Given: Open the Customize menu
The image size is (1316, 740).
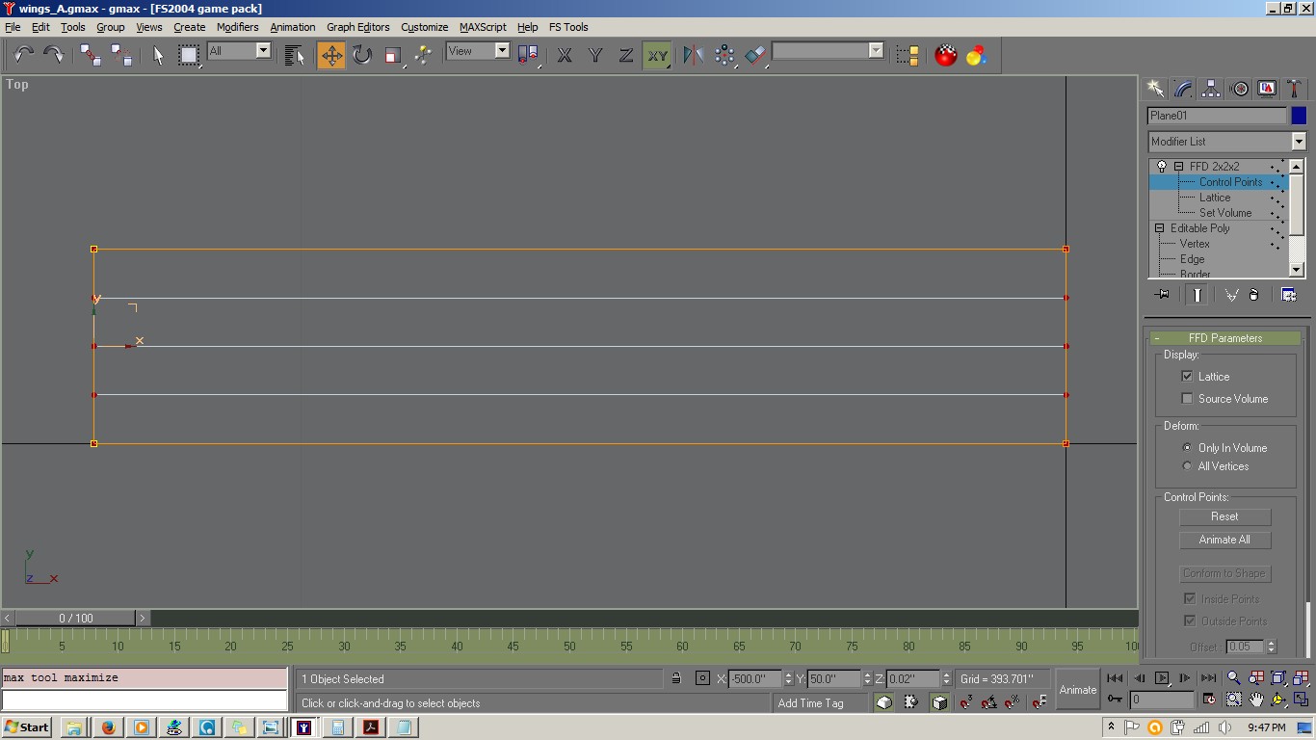Looking at the screenshot, I should 424,27.
